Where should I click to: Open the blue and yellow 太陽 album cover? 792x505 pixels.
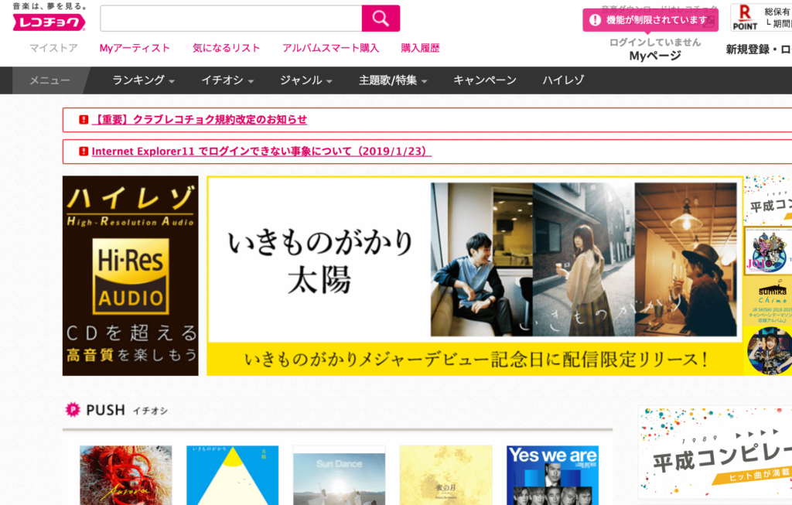point(232,475)
